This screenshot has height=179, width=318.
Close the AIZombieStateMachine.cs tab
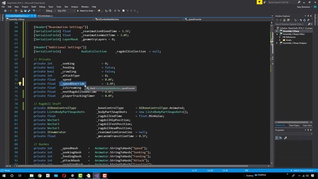[35, 15]
